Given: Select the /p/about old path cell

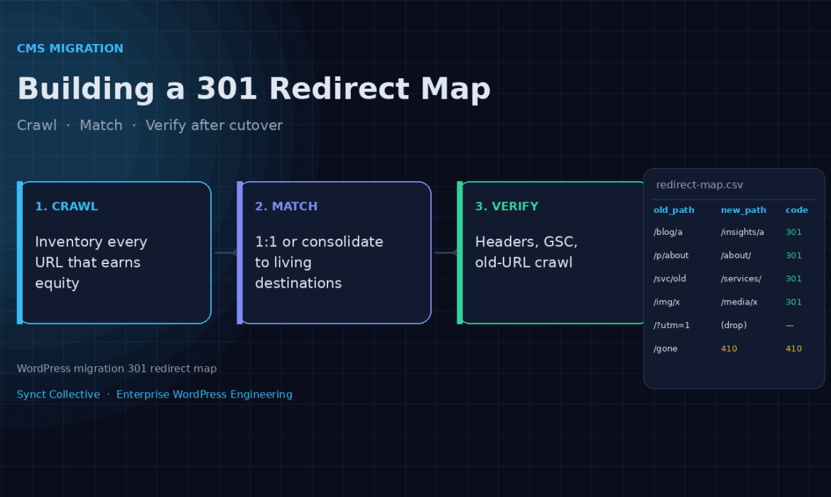Looking at the screenshot, I should coord(671,256).
